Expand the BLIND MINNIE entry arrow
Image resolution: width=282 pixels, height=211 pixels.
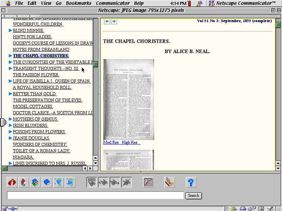point(10,31)
